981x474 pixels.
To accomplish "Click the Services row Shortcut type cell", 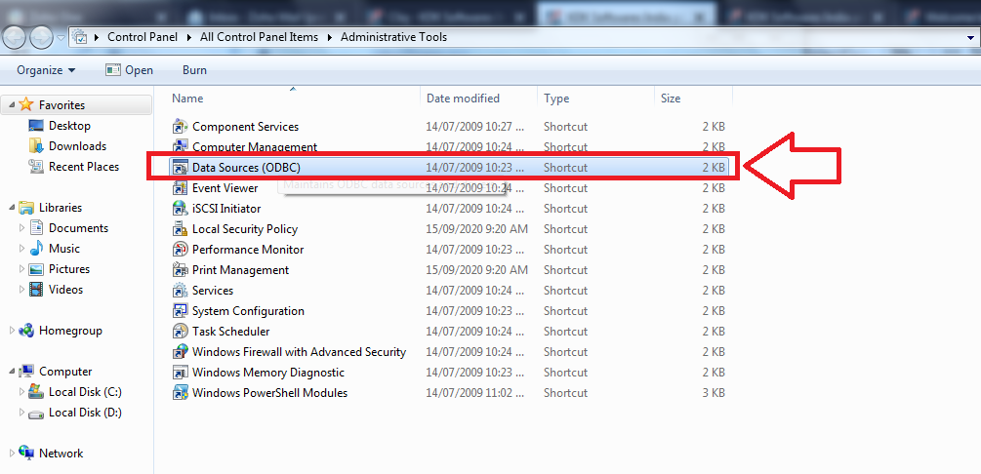I will [565, 291].
